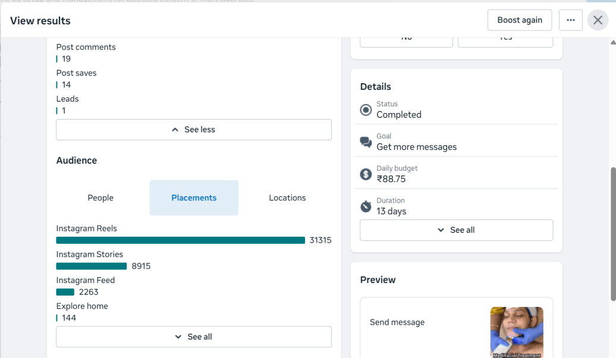Click the Instagram Feed progress bar
This screenshot has width=616, height=358.
point(65,292)
